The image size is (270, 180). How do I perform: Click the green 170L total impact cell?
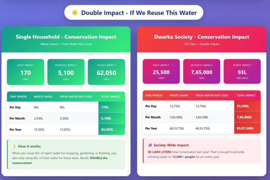coord(105,107)
